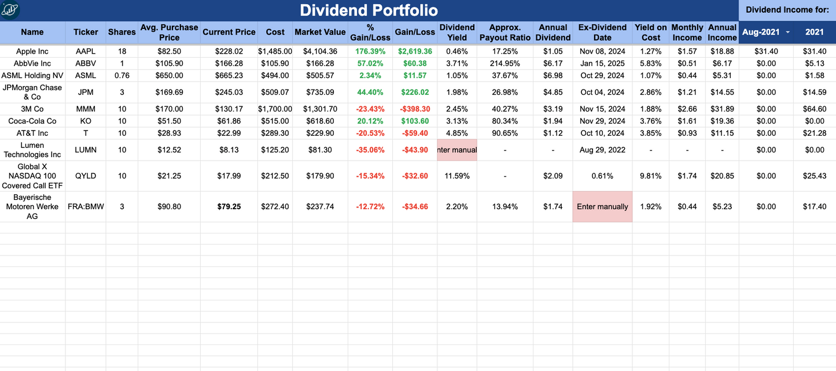The width and height of the screenshot is (836, 371).
Task: Select the AAPL ticker cell
Action: click(x=86, y=51)
